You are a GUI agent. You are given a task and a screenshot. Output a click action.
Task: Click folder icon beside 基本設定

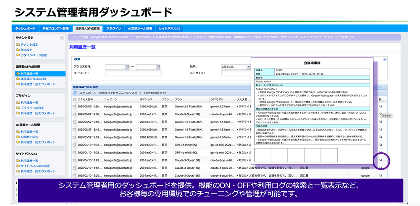point(18,50)
